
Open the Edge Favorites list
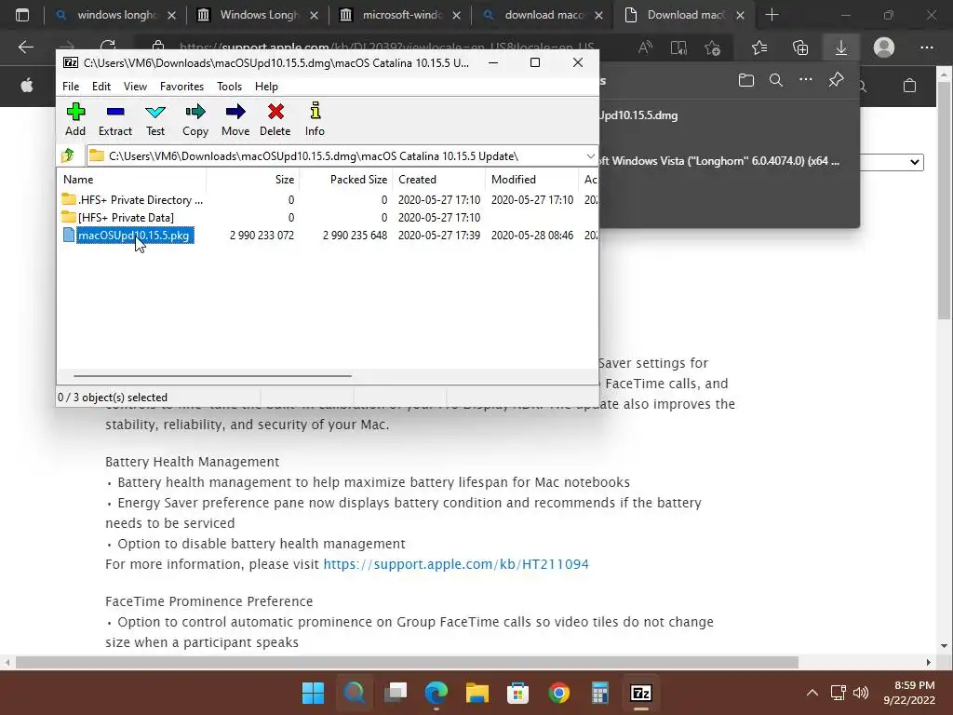point(759,47)
